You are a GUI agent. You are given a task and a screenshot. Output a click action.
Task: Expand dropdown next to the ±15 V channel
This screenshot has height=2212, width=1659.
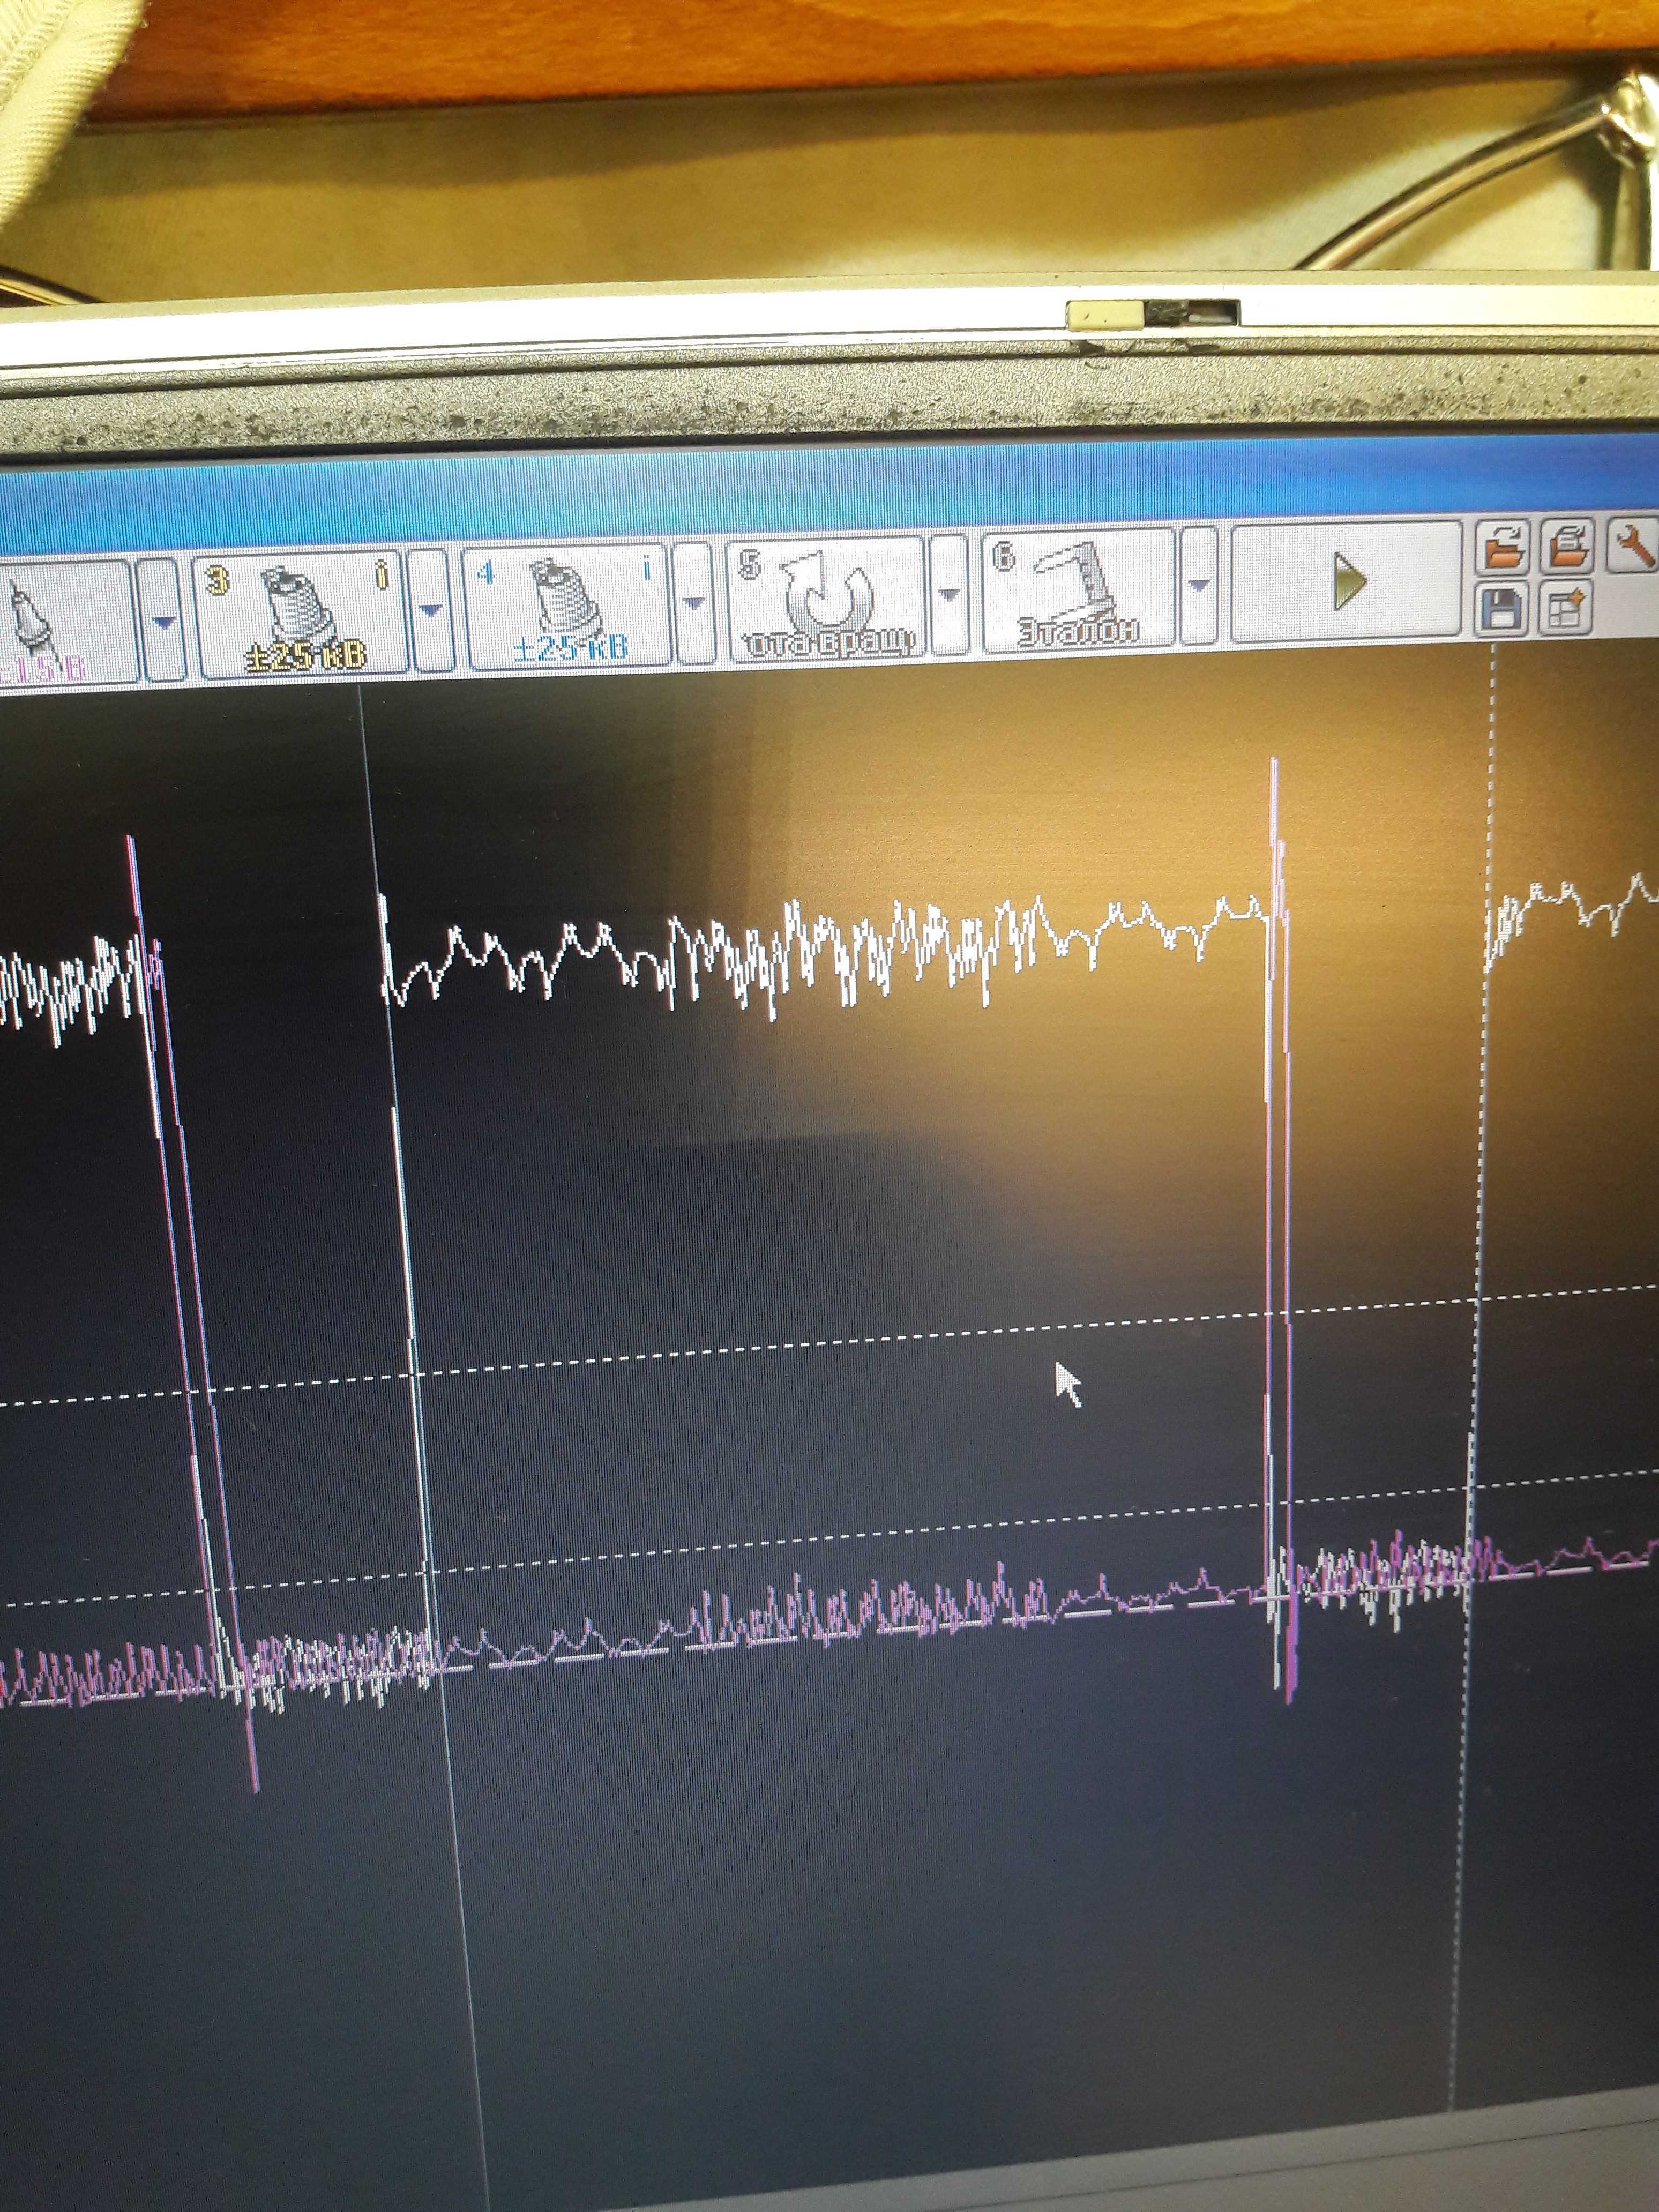[163, 622]
